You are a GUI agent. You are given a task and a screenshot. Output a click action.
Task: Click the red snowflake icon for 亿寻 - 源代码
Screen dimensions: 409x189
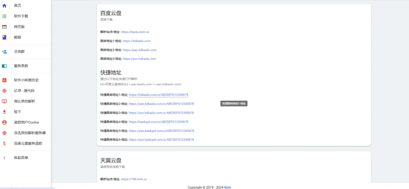coord(4,91)
